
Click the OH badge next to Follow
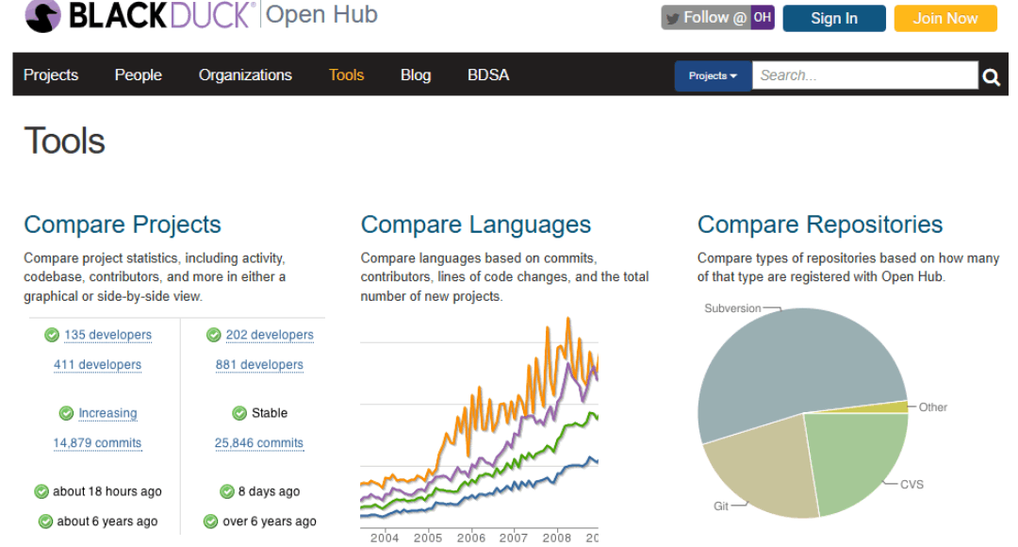(762, 17)
